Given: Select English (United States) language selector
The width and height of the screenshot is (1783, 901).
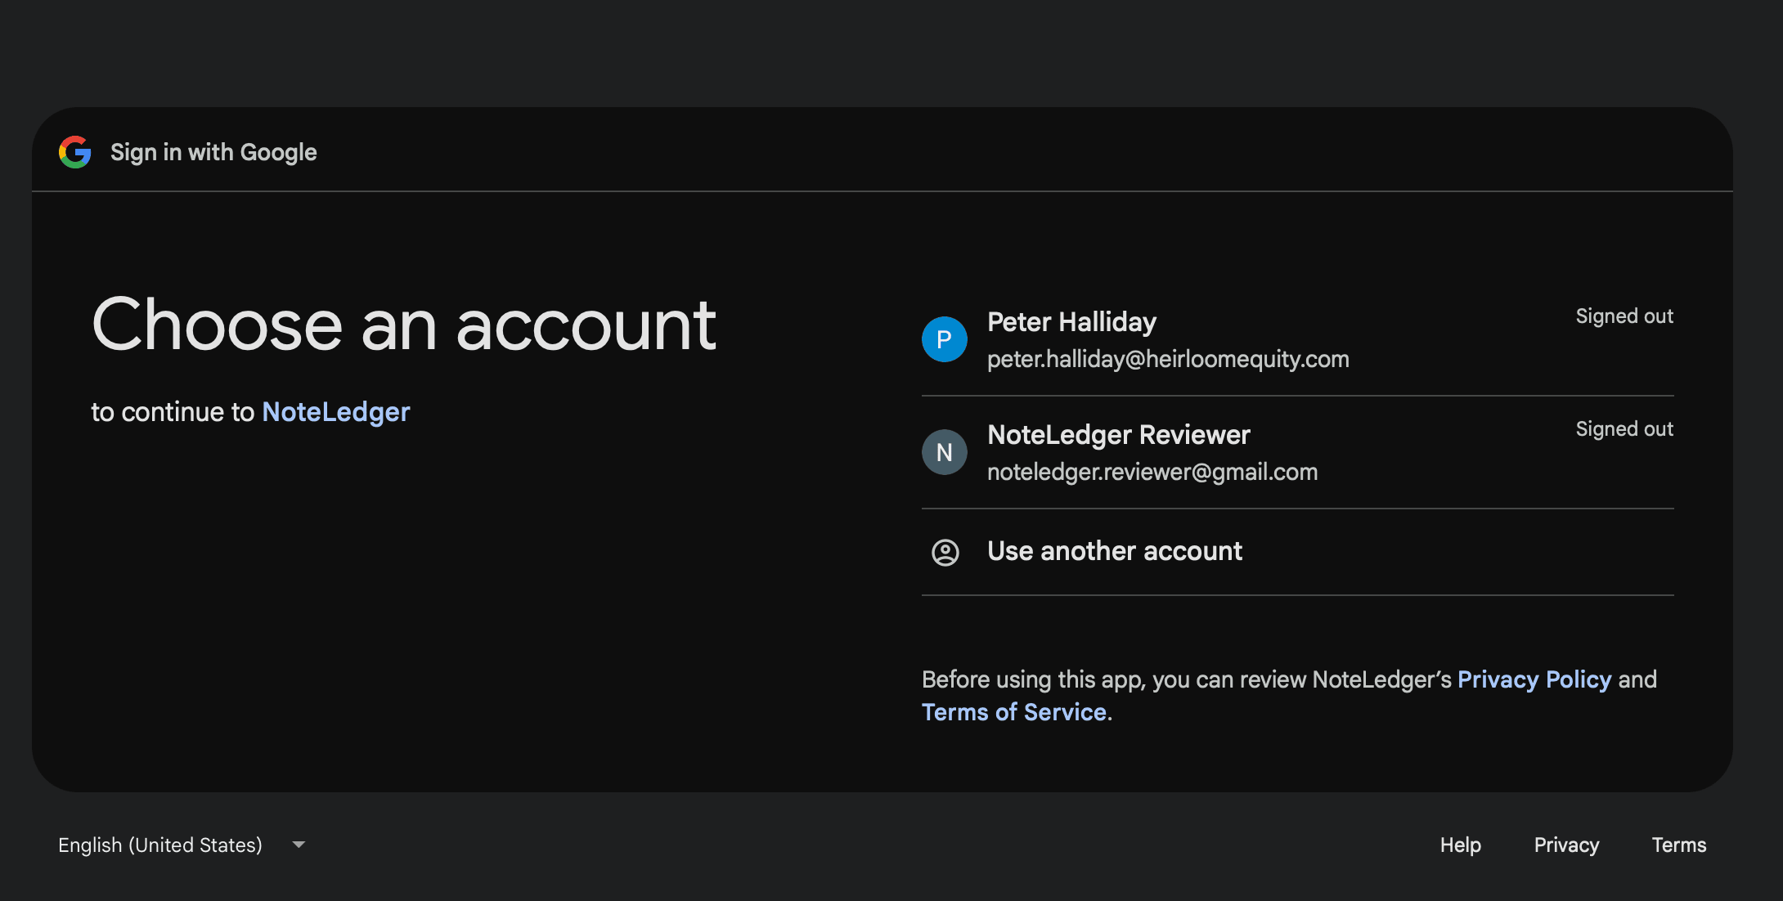Looking at the screenshot, I should [x=182, y=845].
